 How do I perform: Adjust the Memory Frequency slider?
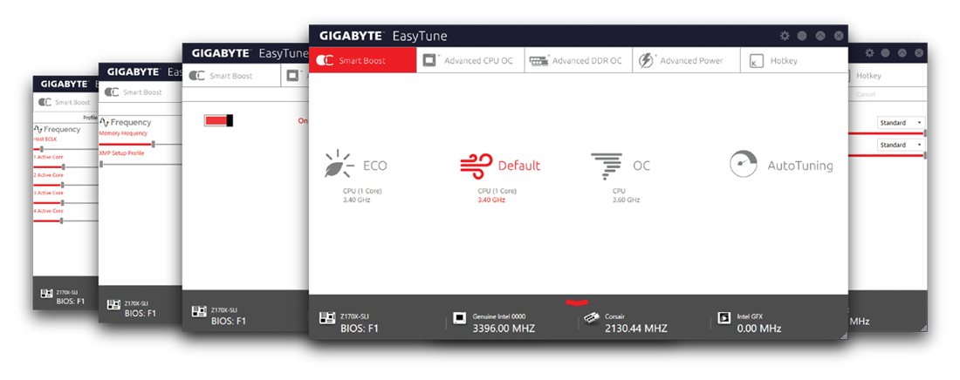click(153, 143)
